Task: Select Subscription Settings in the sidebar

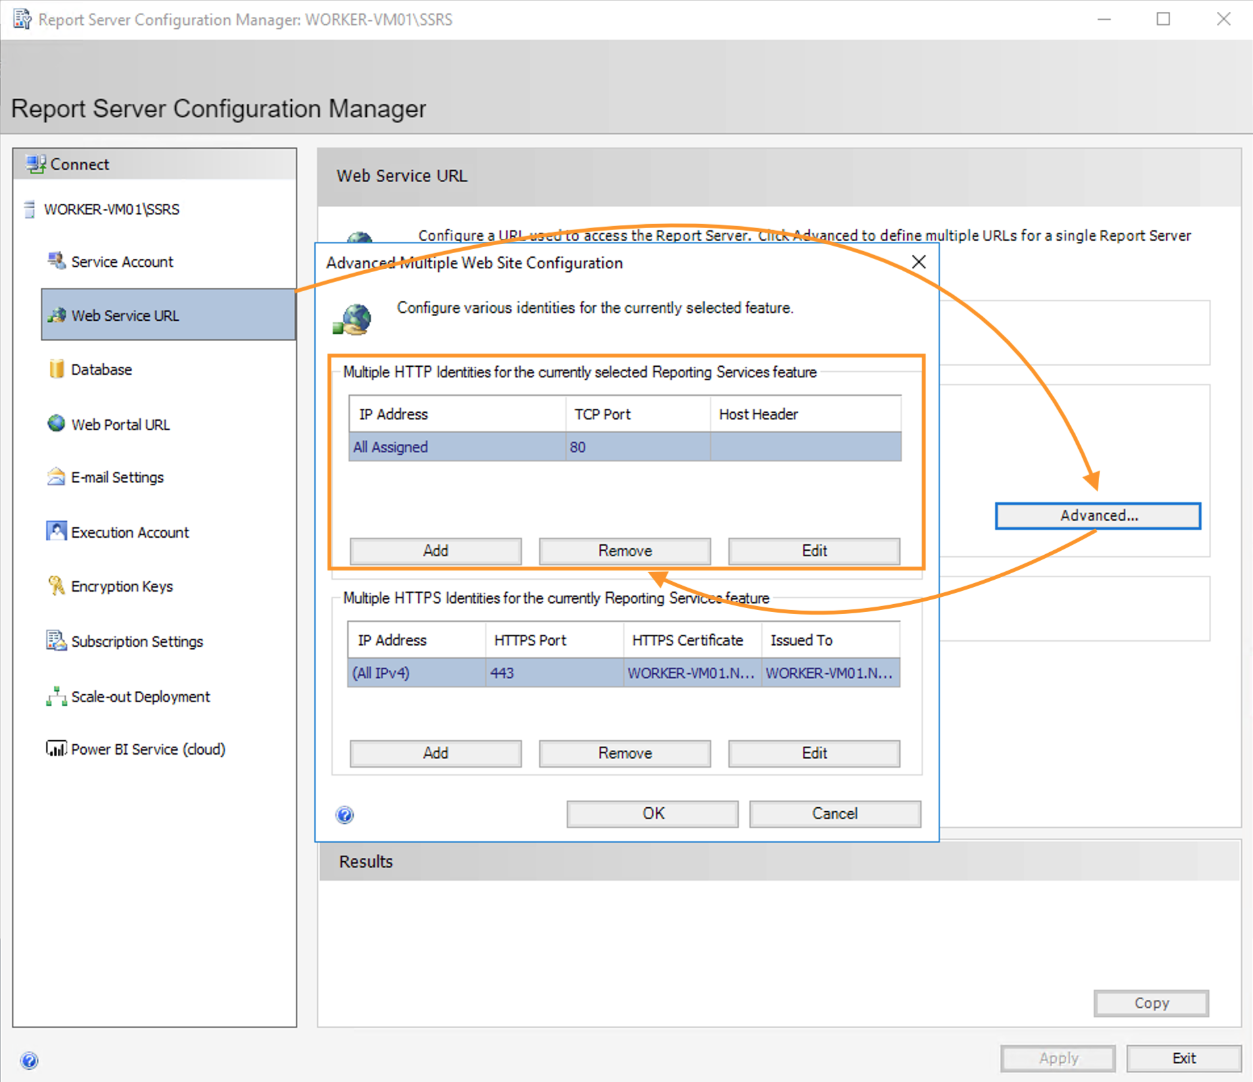Action: click(x=137, y=641)
